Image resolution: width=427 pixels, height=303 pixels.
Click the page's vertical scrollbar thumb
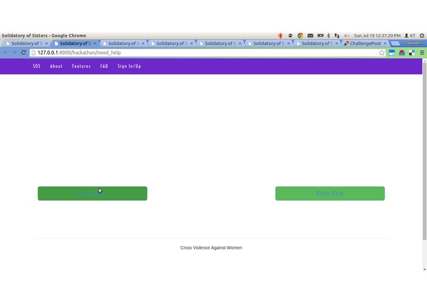[x=425, y=151]
